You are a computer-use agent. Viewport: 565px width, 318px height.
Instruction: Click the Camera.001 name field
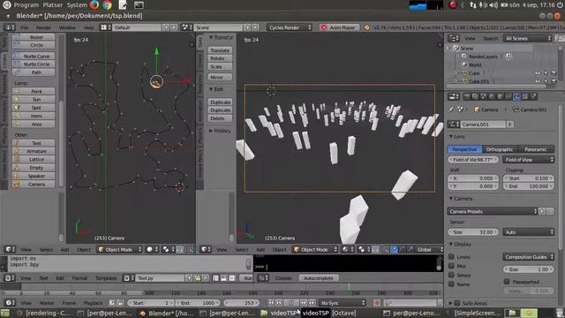[x=484, y=125]
